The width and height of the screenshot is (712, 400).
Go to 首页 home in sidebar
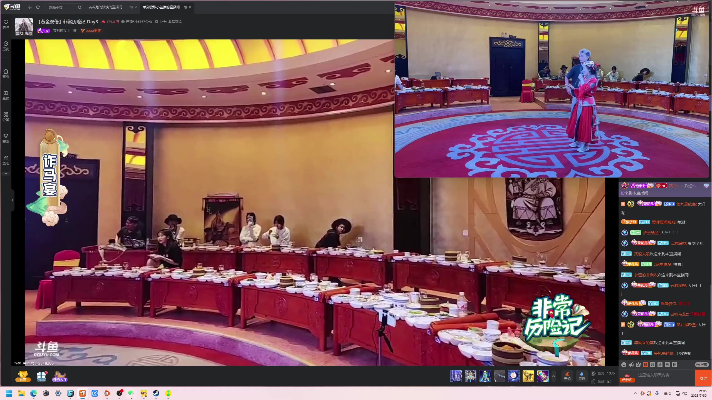(6, 73)
